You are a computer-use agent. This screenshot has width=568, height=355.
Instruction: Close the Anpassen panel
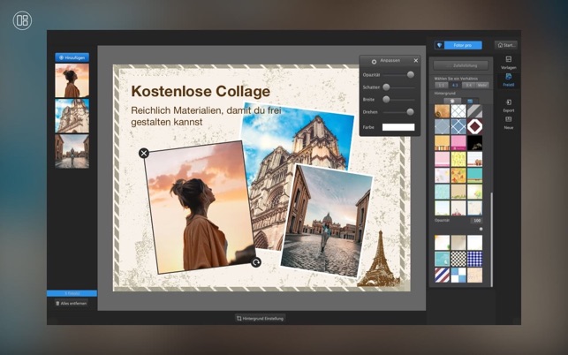coord(416,61)
